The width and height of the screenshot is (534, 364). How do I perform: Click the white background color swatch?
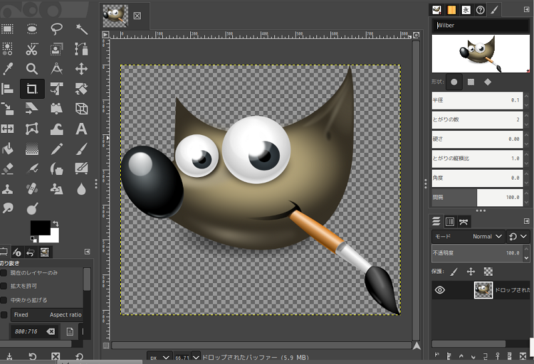pos(54,237)
